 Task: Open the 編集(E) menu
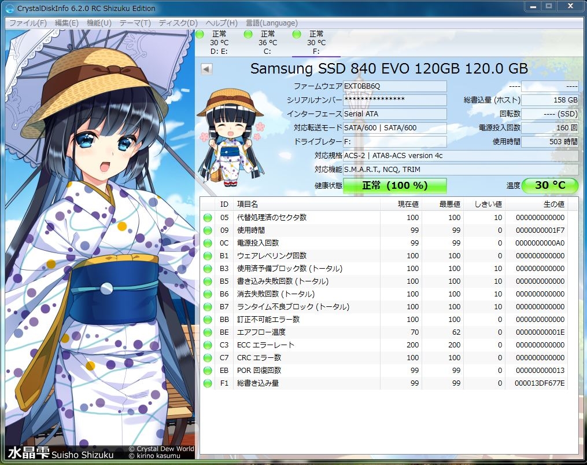tap(67, 23)
